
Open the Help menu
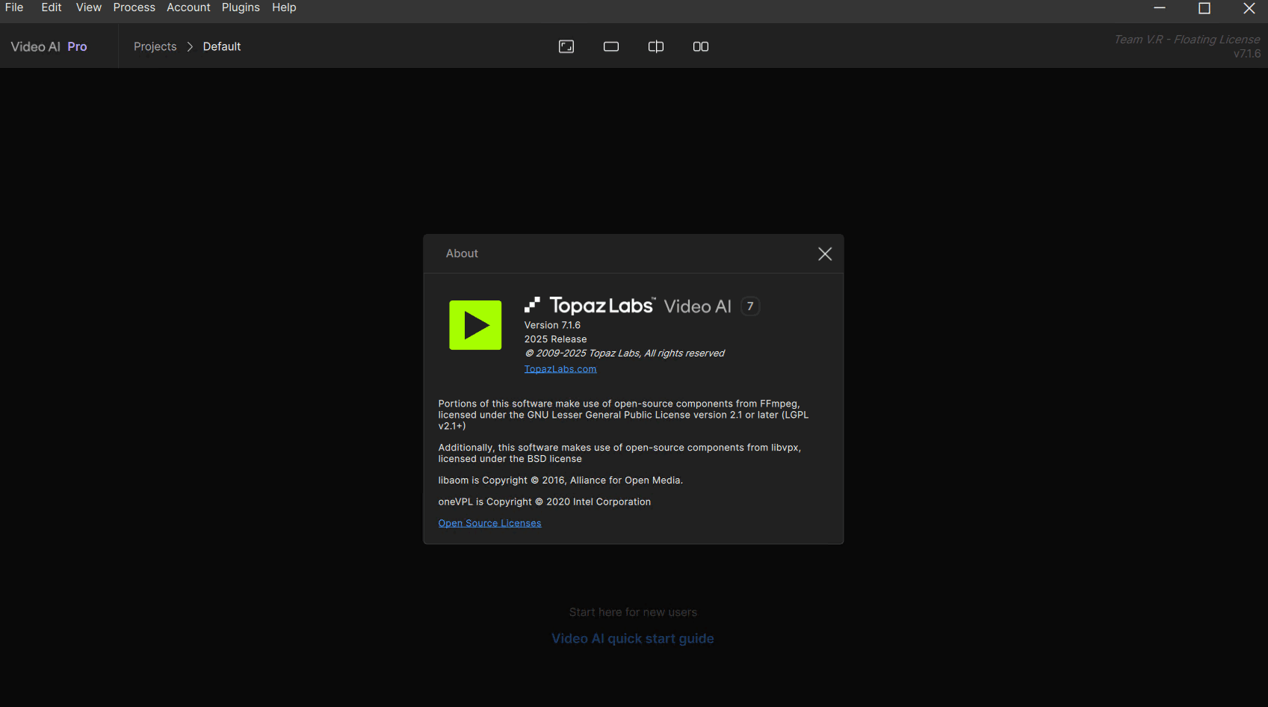[x=284, y=7]
